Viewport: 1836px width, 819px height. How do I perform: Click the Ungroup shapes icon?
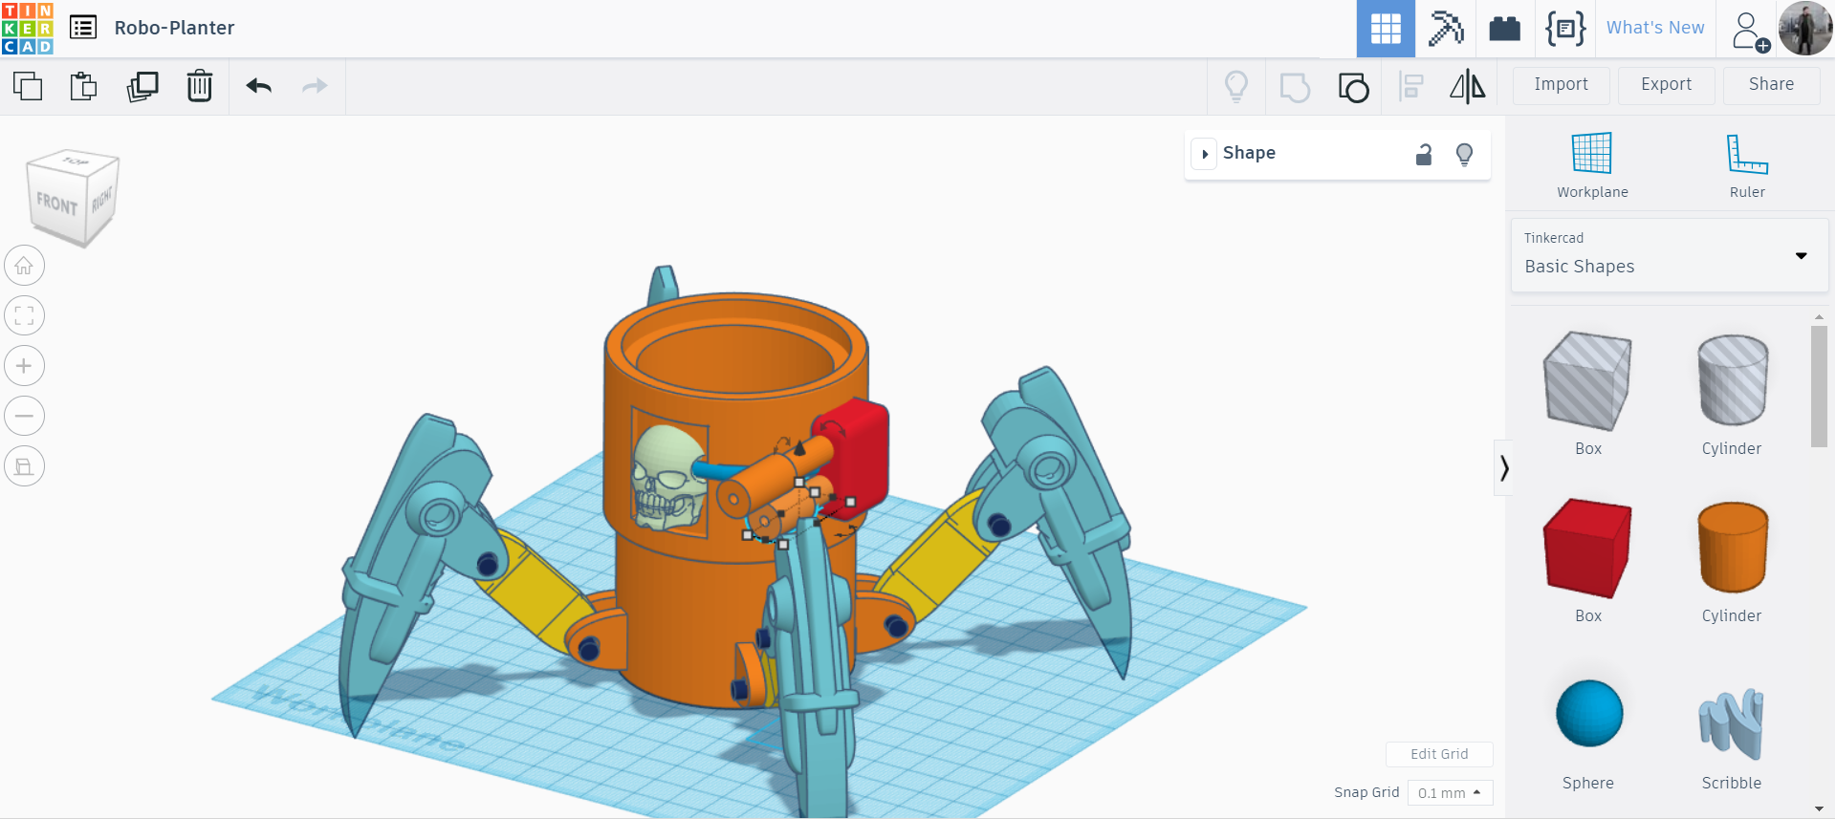(x=1353, y=87)
